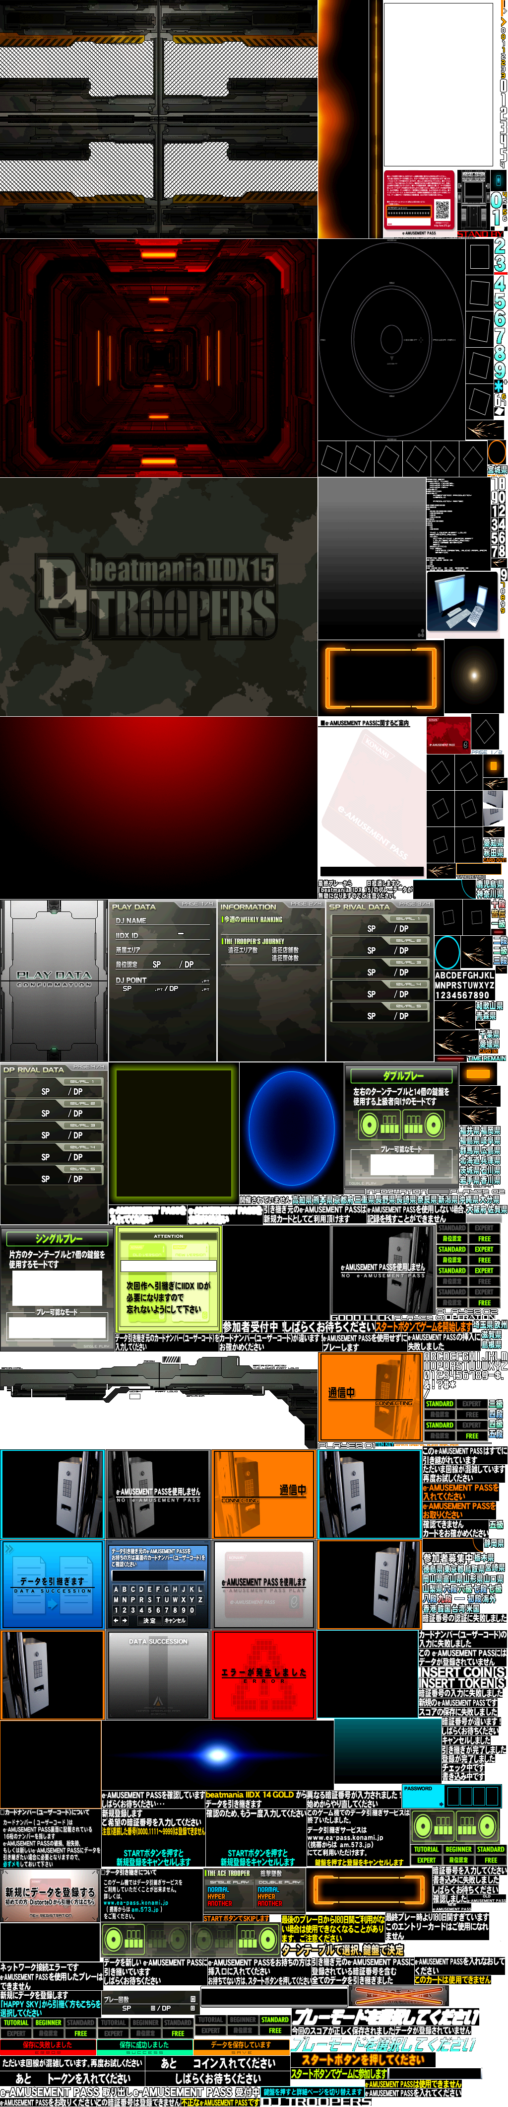The height and width of the screenshot is (2107, 508).
Task: Click the blue Data Succession documents icon
Action: (x=52, y=1583)
